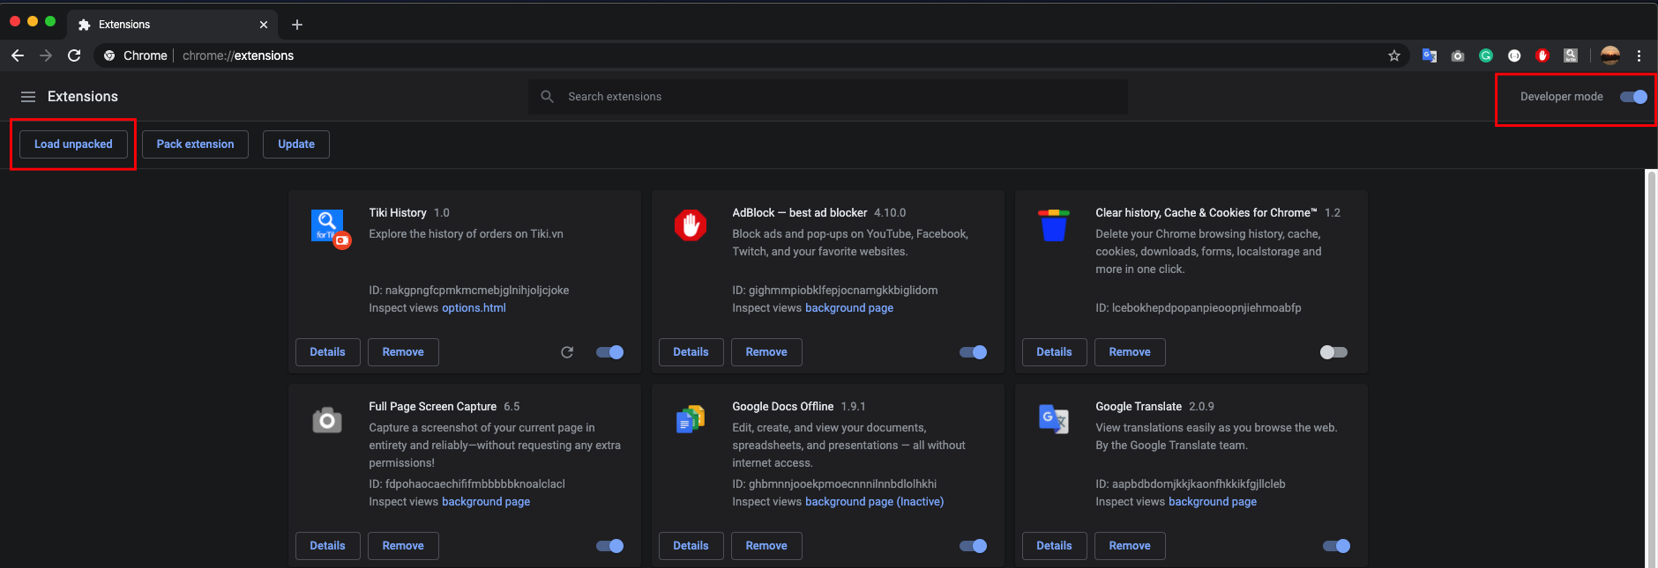Screen dimensions: 1658x568
Task: Remove the Tiki History extension
Action: pos(403,352)
